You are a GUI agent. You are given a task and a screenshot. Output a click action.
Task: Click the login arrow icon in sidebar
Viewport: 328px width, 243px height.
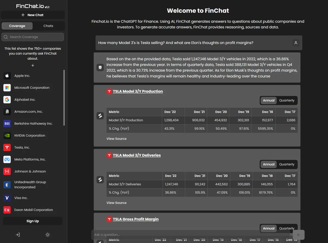18,235
